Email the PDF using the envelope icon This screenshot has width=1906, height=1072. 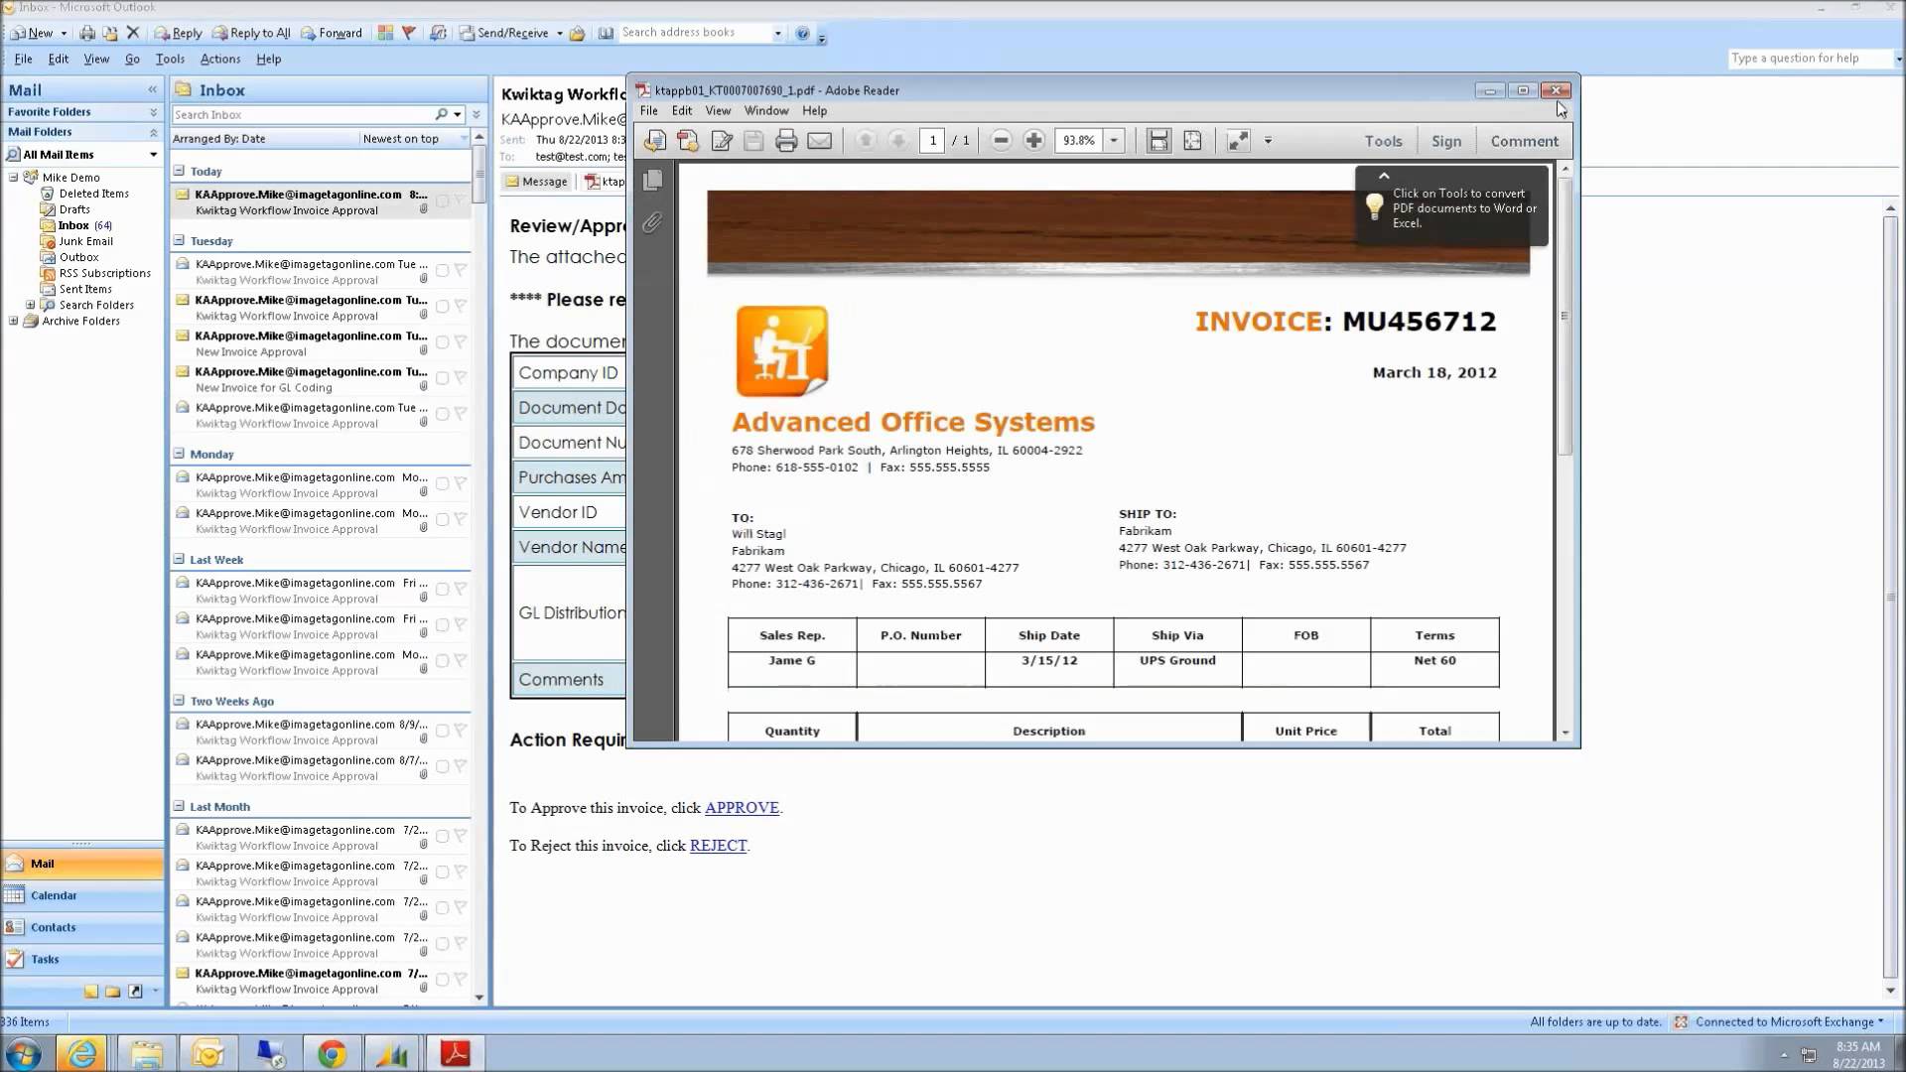point(819,141)
